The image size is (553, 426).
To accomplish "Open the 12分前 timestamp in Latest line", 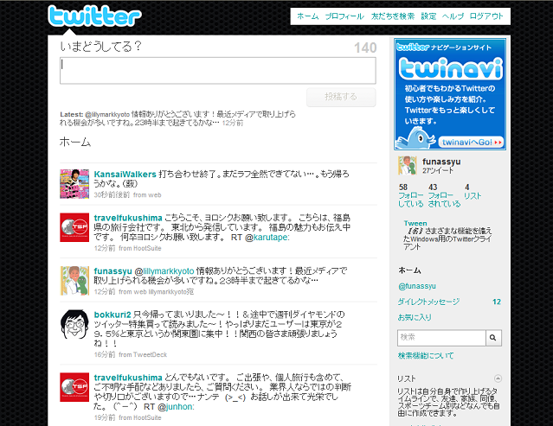I will (x=233, y=123).
